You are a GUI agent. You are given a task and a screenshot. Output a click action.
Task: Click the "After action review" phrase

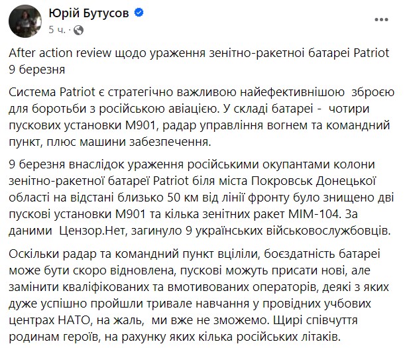(x=60, y=53)
